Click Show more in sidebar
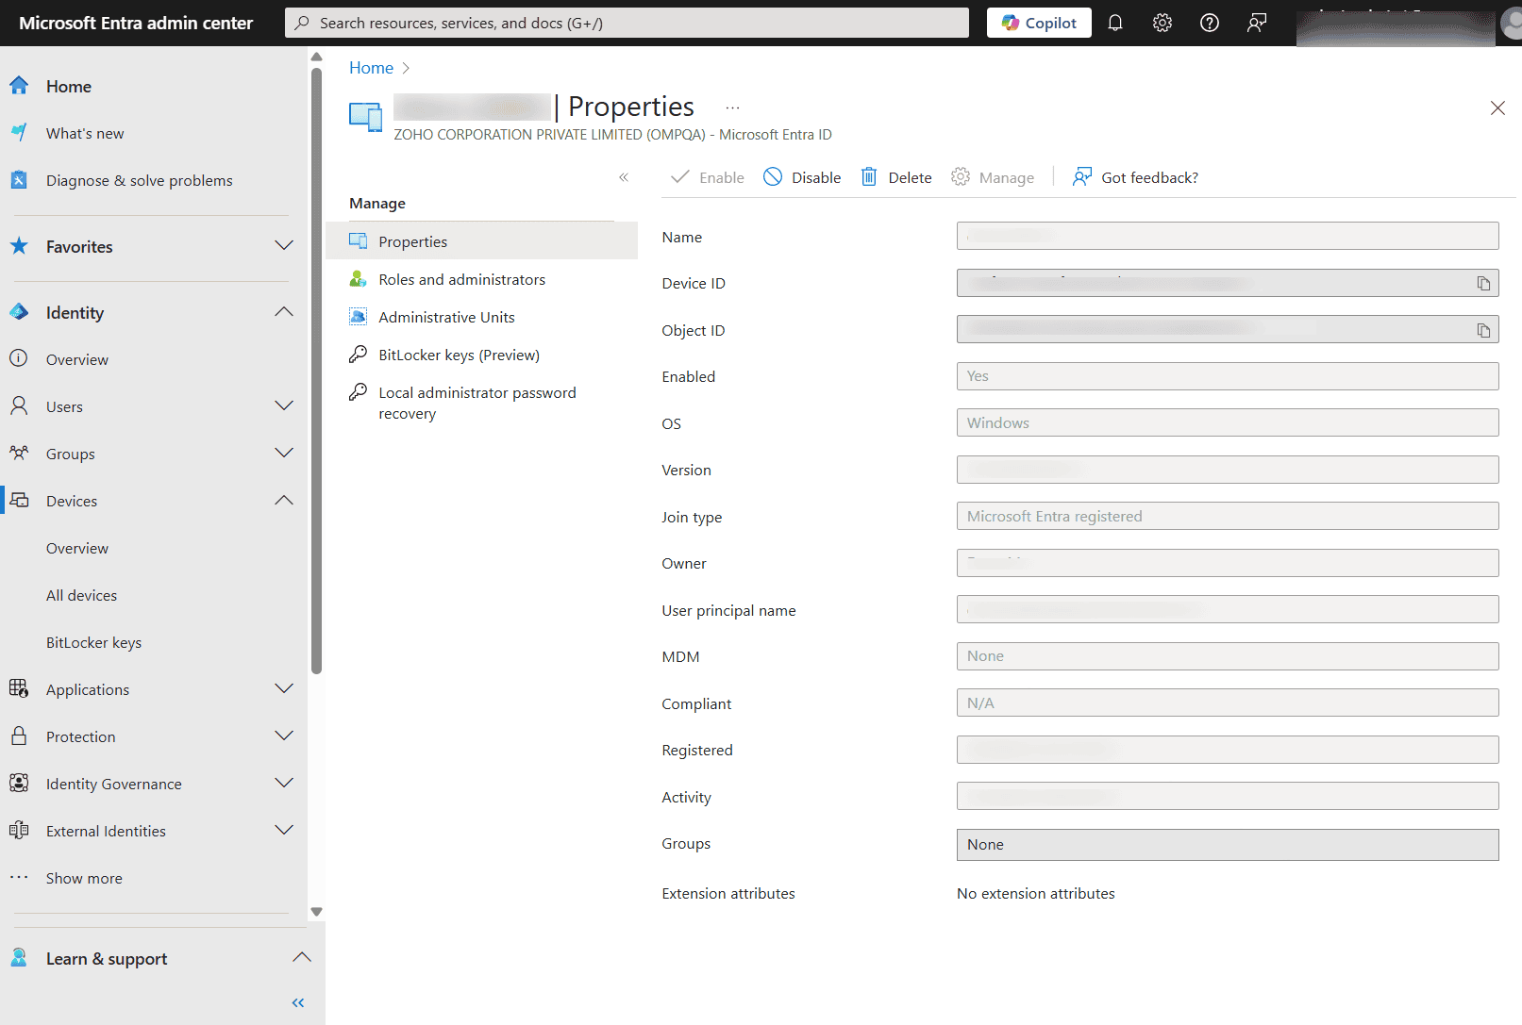1522x1025 pixels. (84, 878)
